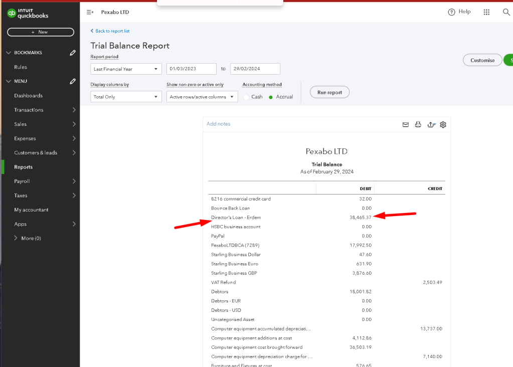The width and height of the screenshot is (513, 367).
Task: Open Sales menu item
Action: point(20,124)
